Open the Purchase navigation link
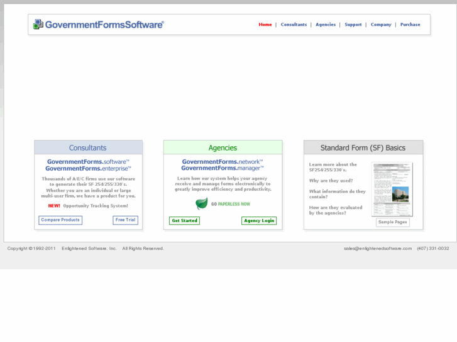 (x=410, y=24)
